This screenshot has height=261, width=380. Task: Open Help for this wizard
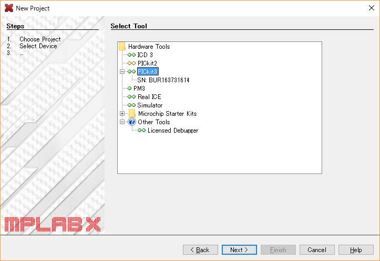point(356,249)
